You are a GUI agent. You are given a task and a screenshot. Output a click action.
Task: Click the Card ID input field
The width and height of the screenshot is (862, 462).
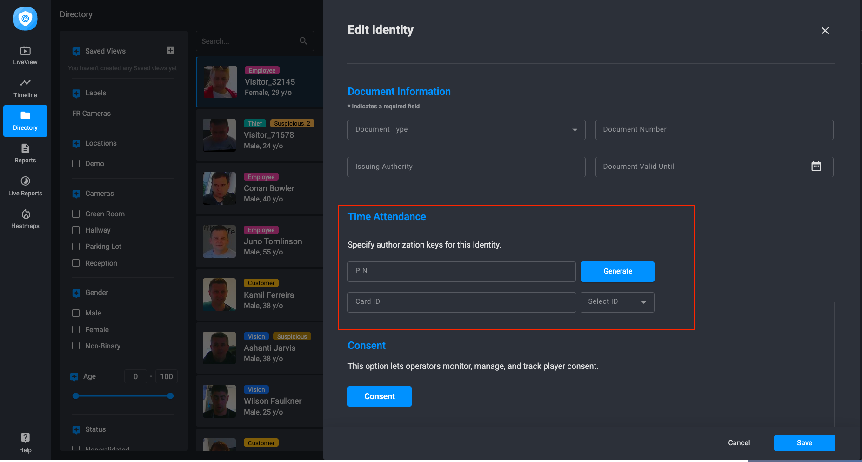461,302
